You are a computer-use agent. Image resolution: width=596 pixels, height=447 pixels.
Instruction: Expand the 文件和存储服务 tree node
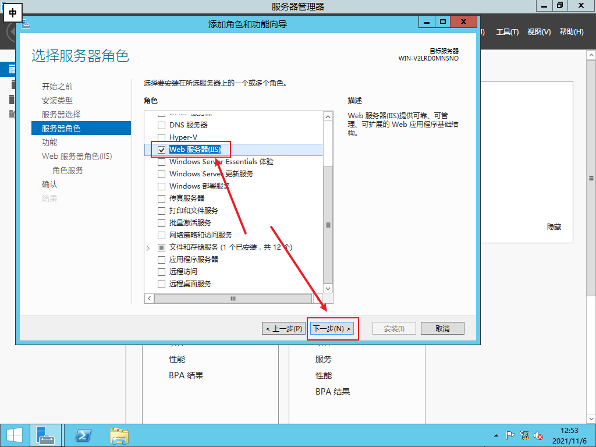(148, 248)
